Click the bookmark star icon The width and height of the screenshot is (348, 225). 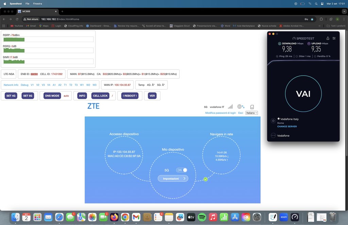coord(312,19)
